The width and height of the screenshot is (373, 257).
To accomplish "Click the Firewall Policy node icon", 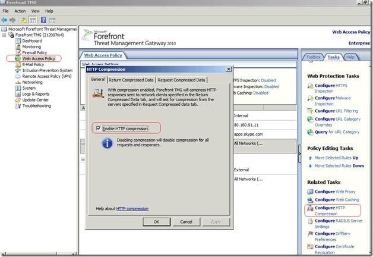I will [x=18, y=52].
